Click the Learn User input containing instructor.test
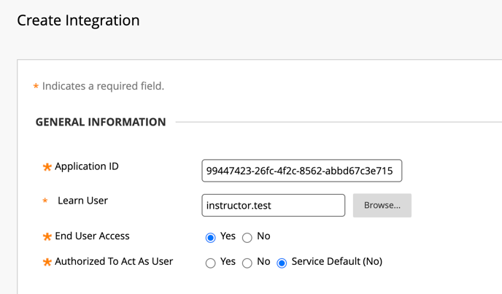 coord(273,205)
